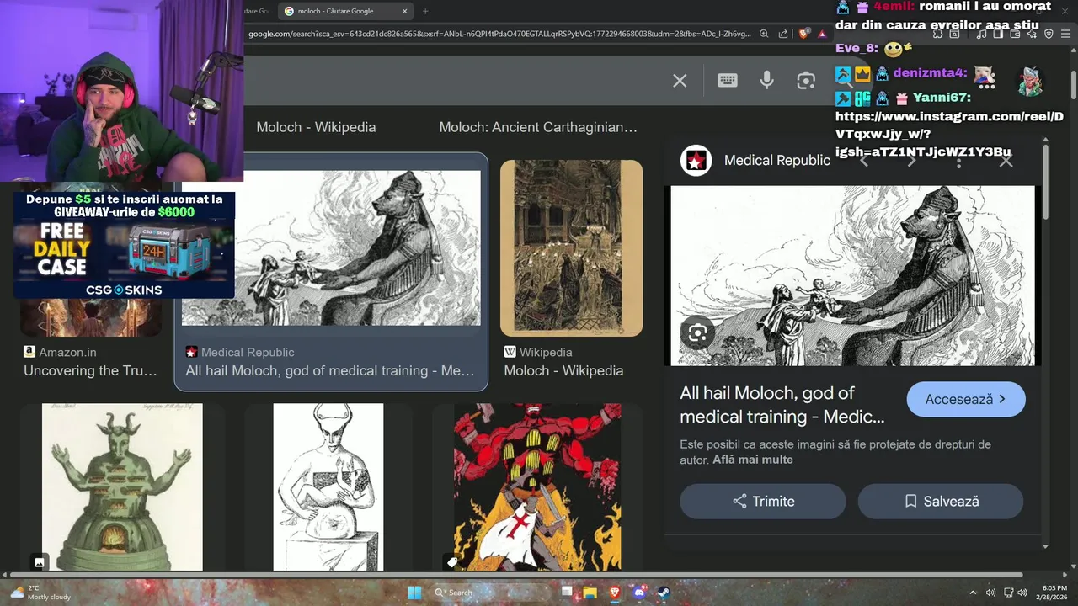This screenshot has width=1078, height=606.
Task: Click the address bar URL field
Action: click(499, 34)
